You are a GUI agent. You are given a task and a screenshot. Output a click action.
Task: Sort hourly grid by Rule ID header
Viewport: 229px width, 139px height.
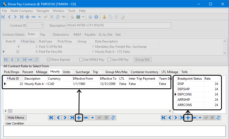coord(14,79)
